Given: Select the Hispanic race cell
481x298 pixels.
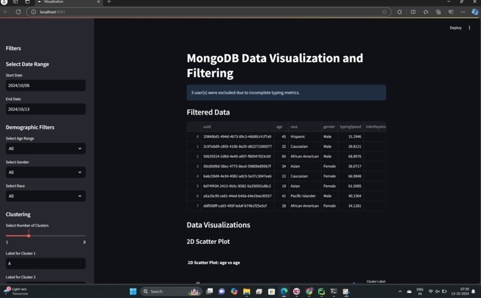Looking at the screenshot, I should coord(304,136).
